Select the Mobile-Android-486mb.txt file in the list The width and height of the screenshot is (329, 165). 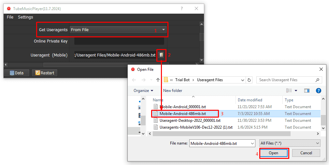tap(183, 114)
